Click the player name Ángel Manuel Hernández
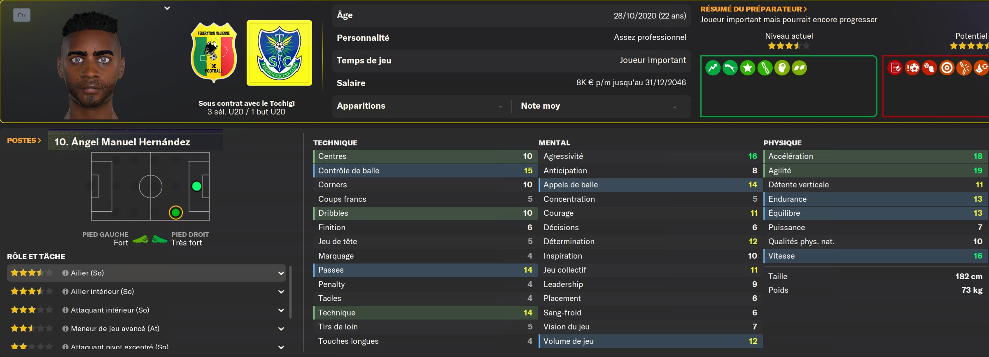This screenshot has height=357, width=989. [122, 142]
